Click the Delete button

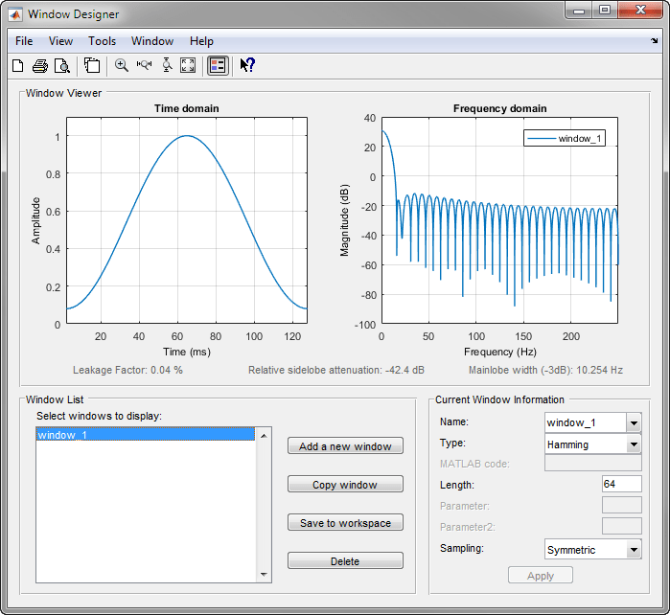pos(345,560)
